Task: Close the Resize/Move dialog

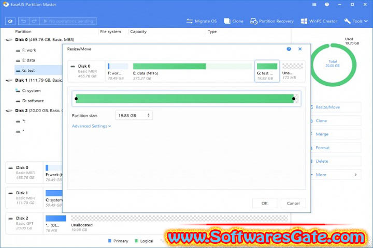Action: click(x=300, y=49)
